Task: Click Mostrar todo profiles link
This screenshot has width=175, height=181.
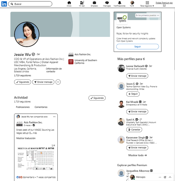Action: click(x=137, y=155)
